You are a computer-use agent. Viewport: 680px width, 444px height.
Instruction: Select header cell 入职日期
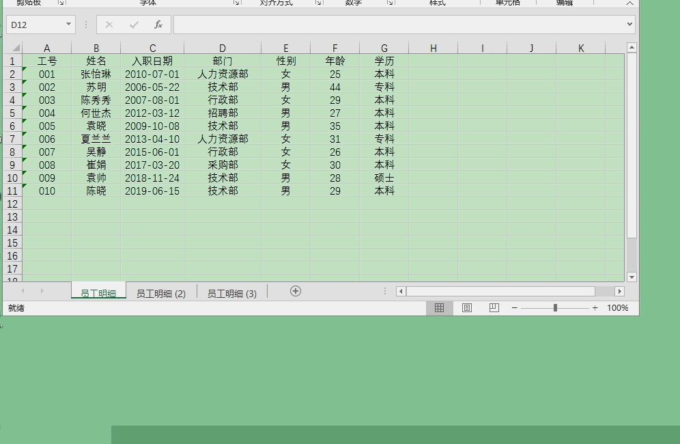[x=152, y=61]
